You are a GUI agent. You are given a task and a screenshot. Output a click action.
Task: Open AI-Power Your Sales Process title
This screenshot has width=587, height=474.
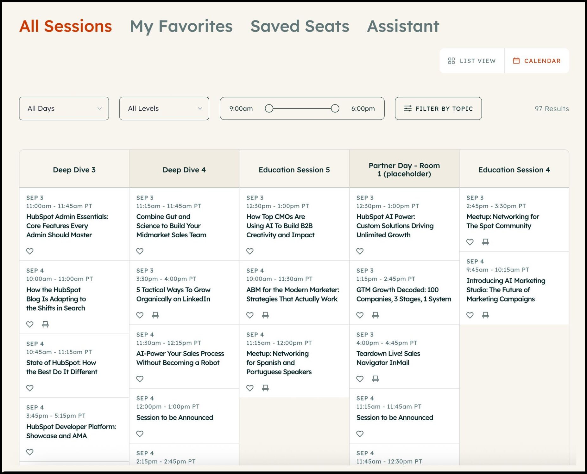180,358
